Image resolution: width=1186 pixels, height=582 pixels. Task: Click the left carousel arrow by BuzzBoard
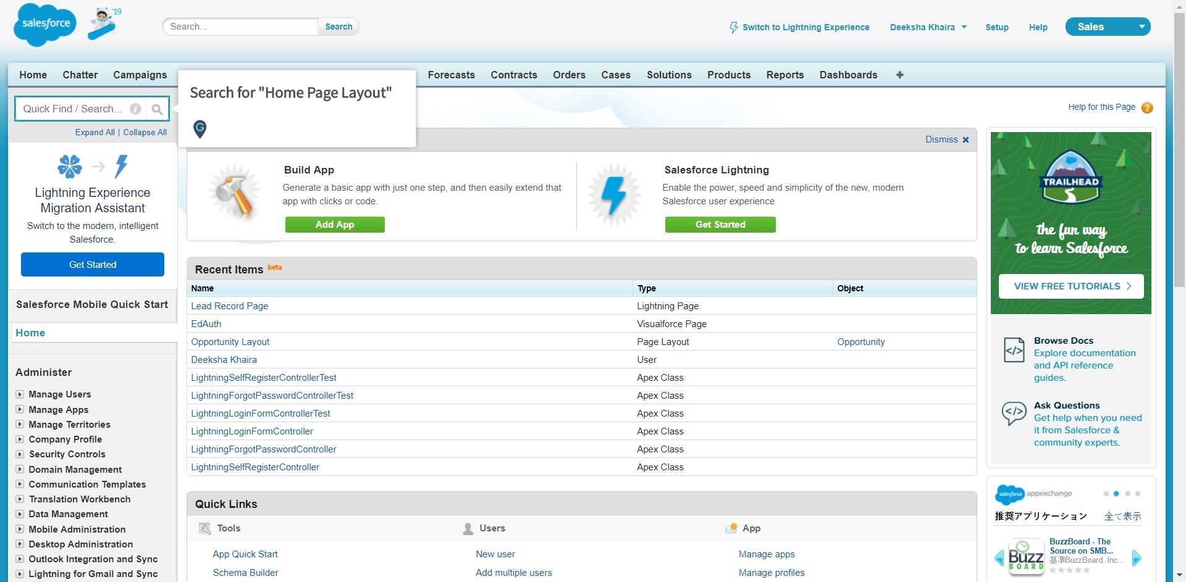click(x=999, y=558)
